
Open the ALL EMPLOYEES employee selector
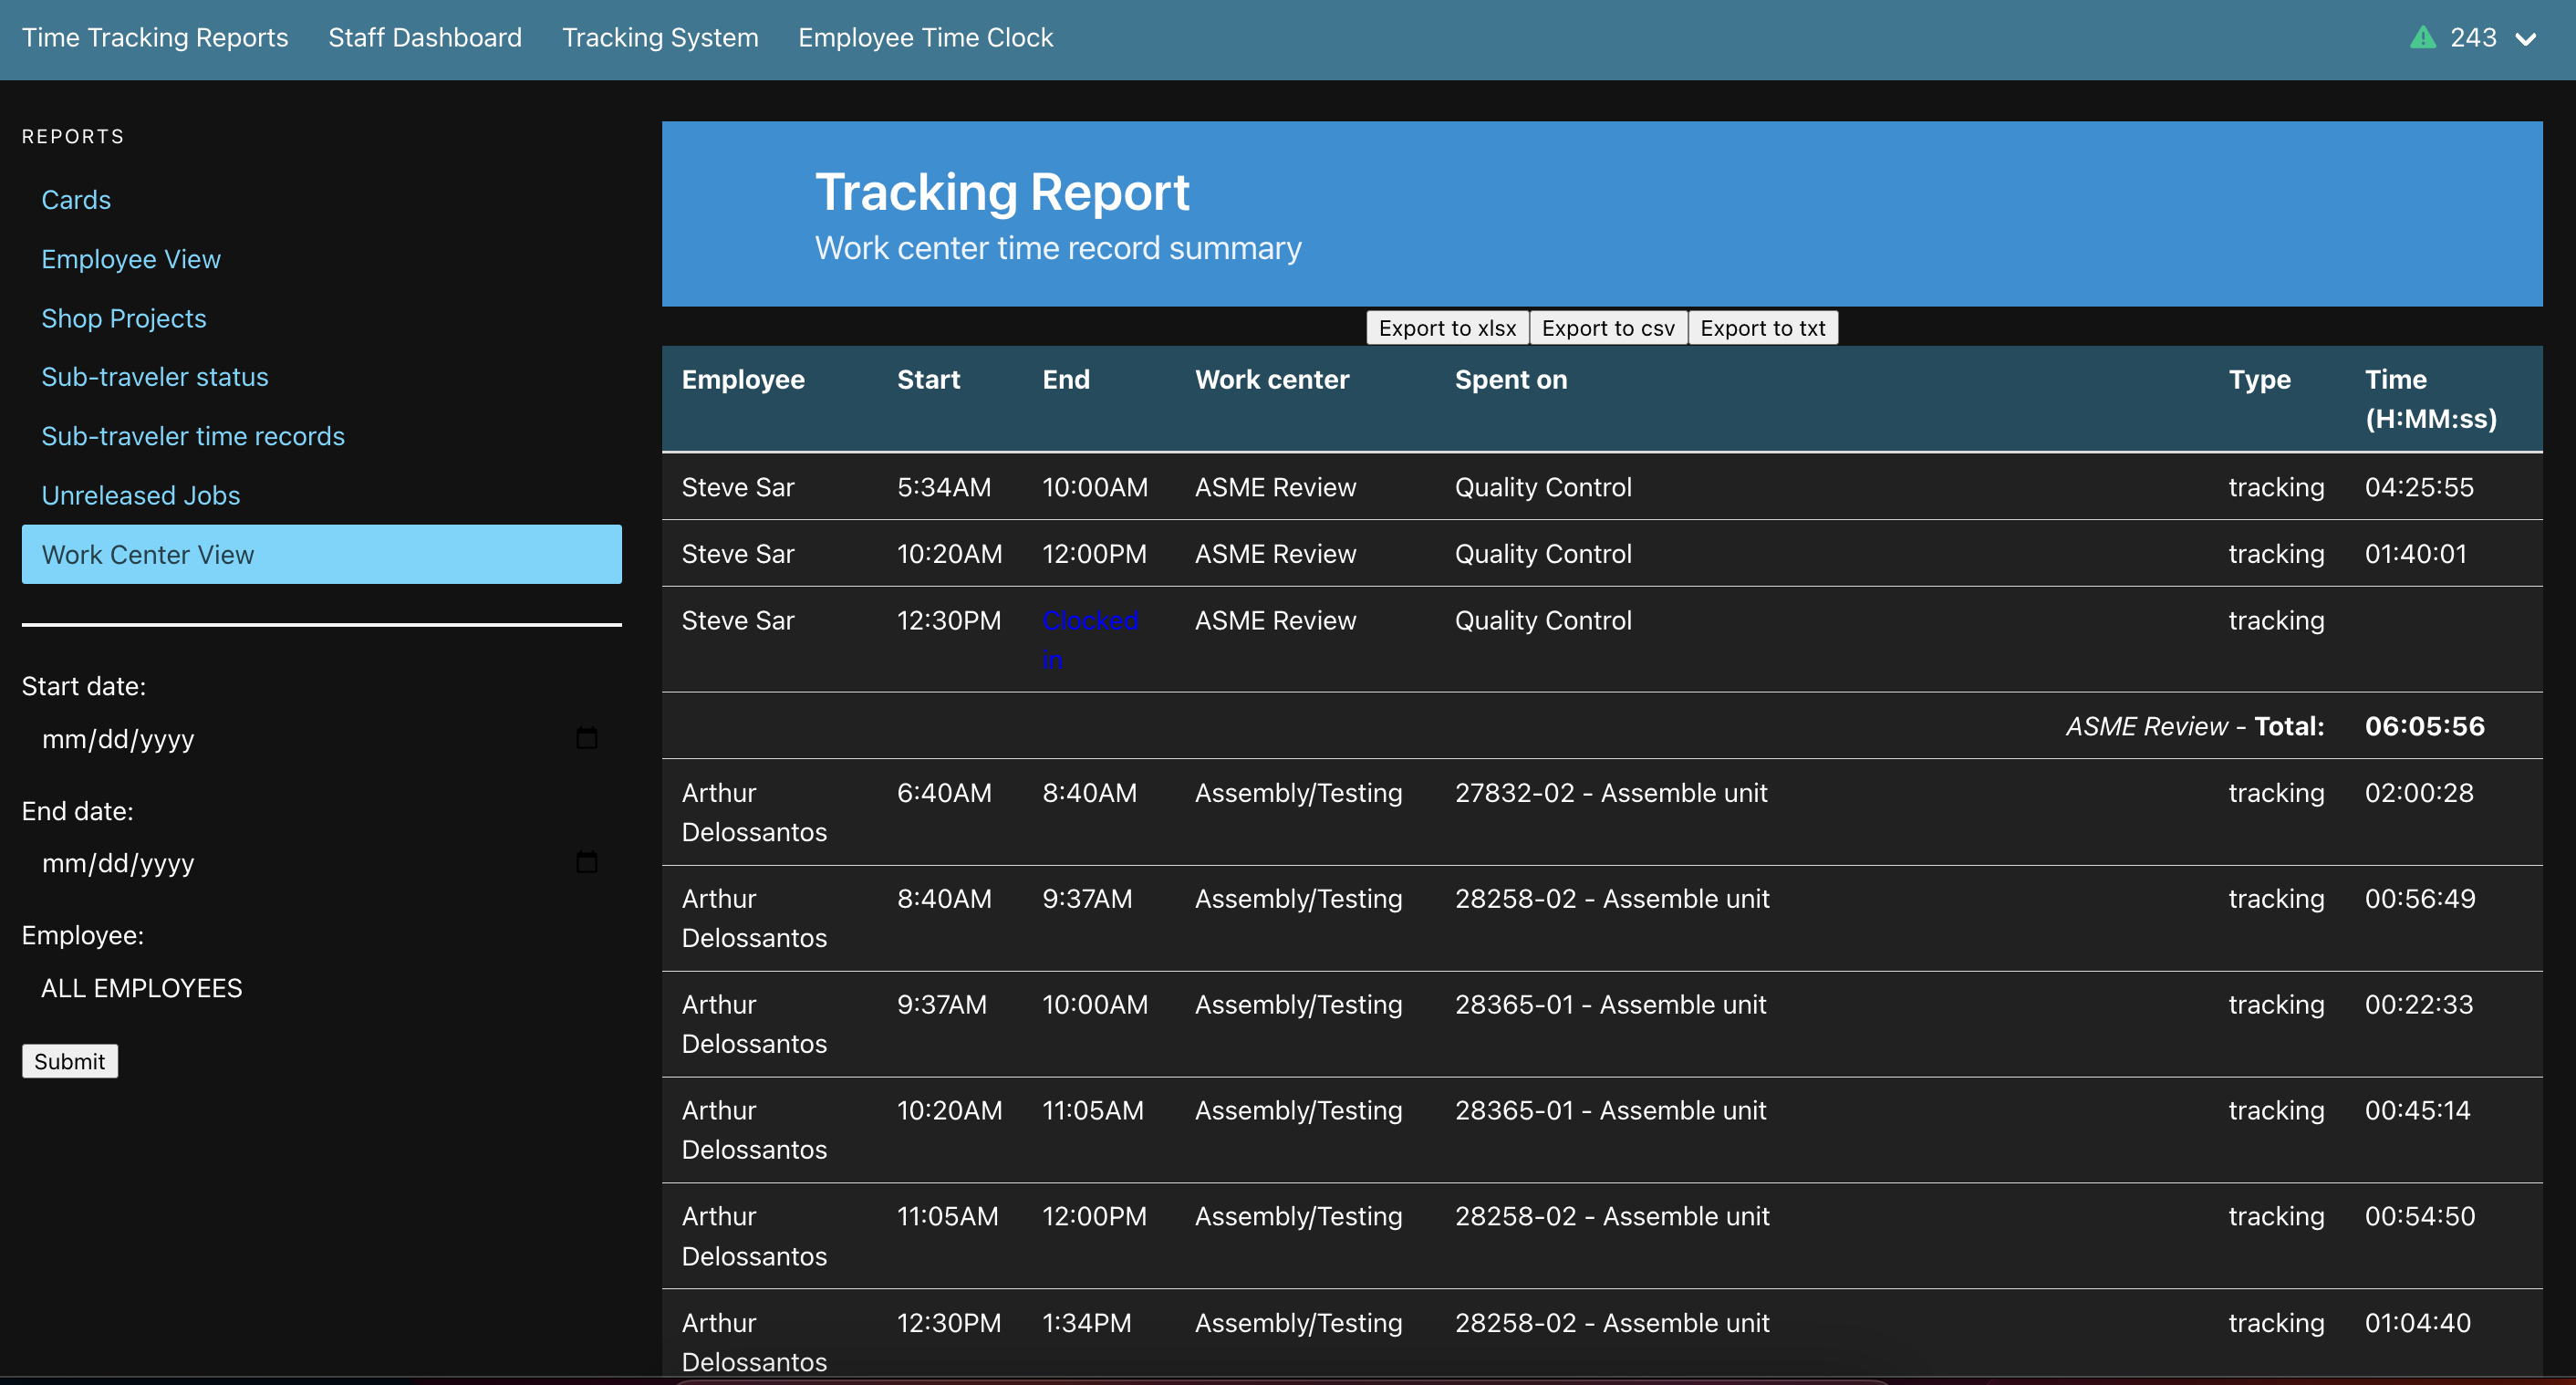click(x=321, y=988)
